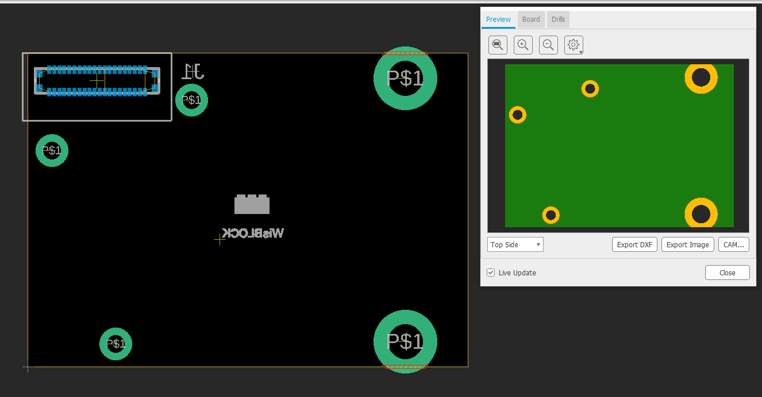The width and height of the screenshot is (762, 397).
Task: Open the preview settings gear icon
Action: (x=573, y=44)
